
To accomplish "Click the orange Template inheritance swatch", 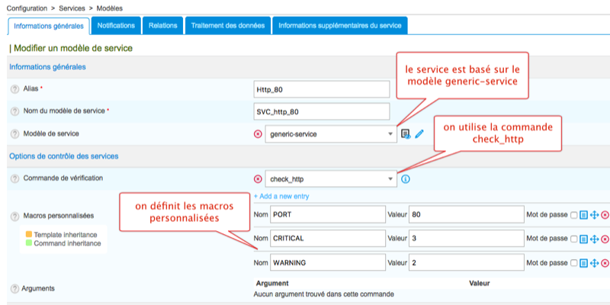I will (x=28, y=233).
